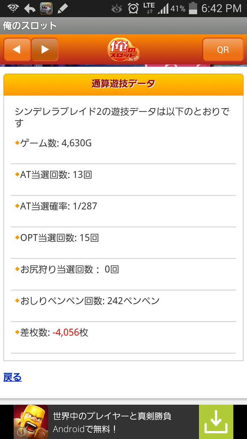Select the 差枚数 -4,056枚 row
Screen dimensions: 247x439
coord(123,337)
